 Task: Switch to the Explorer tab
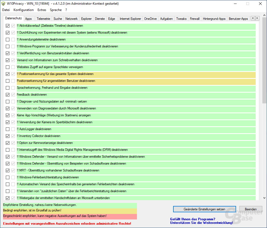coord(86,19)
